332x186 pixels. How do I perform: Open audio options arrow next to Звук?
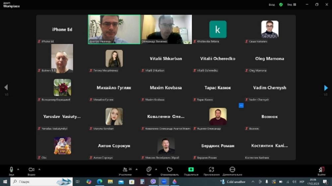(18, 169)
